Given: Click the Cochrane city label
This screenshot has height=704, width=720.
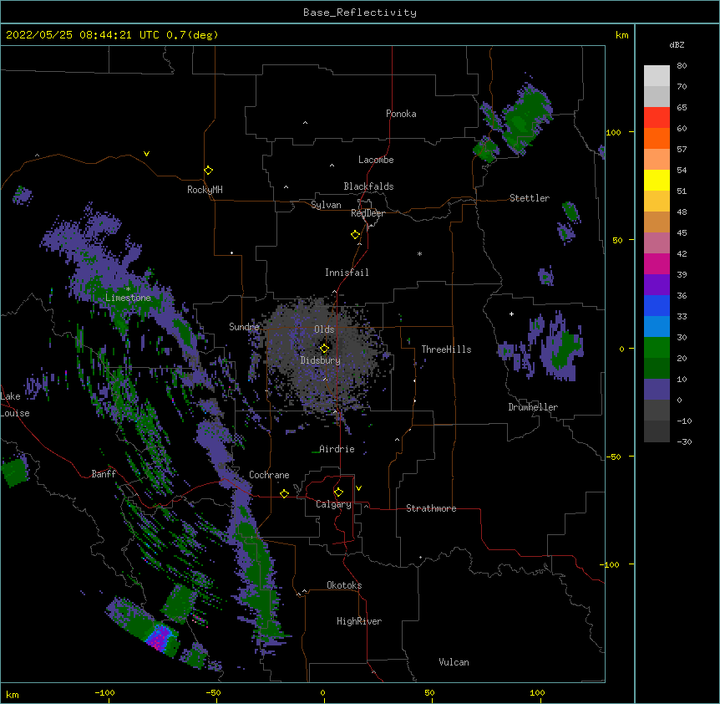Looking at the screenshot, I should pyautogui.click(x=269, y=475).
